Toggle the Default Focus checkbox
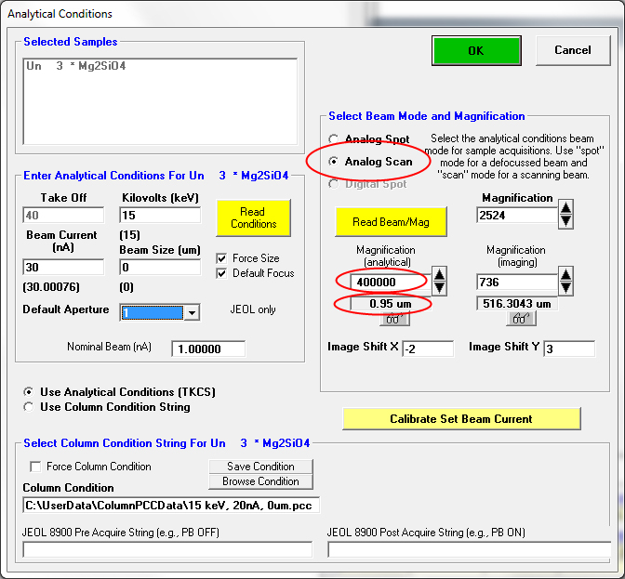Viewport: 625px width, 579px height. point(221,273)
